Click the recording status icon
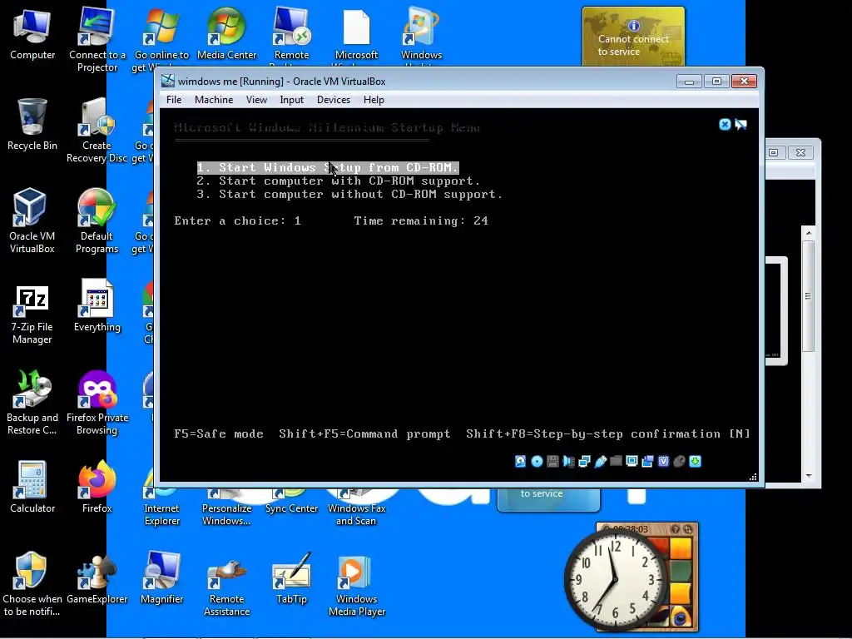Screen dimensions: 852x639 647,461
